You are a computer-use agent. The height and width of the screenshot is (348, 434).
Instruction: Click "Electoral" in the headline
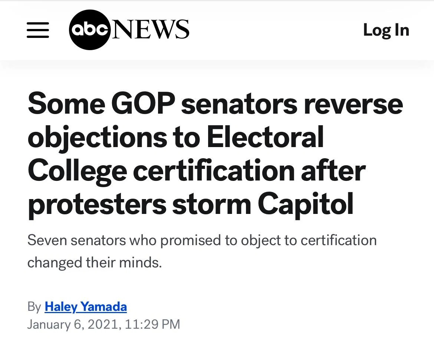click(x=266, y=137)
